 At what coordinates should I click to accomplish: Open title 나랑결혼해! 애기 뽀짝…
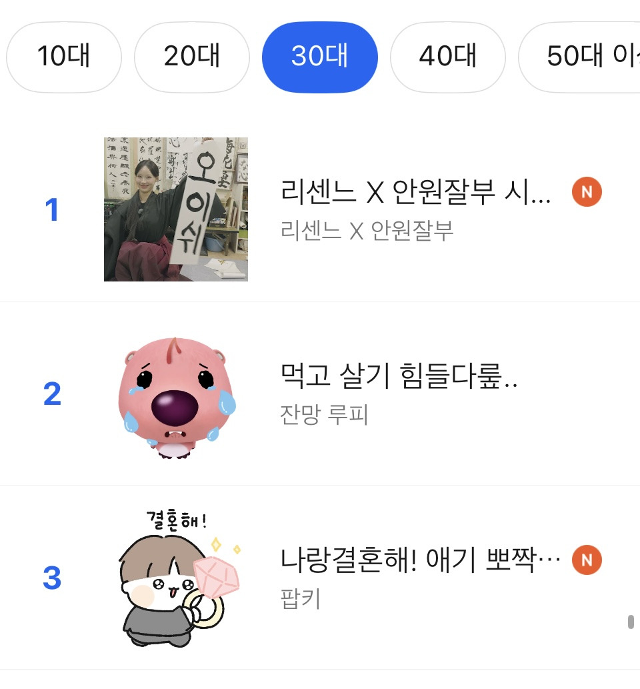(x=421, y=560)
